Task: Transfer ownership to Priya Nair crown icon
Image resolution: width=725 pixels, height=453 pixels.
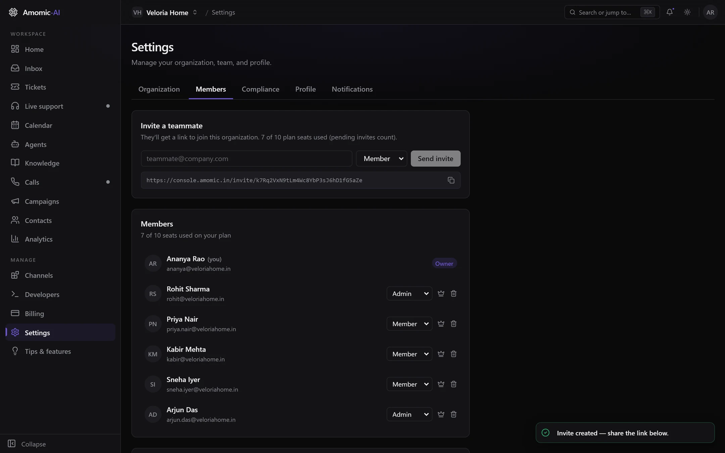Action: coord(441,324)
